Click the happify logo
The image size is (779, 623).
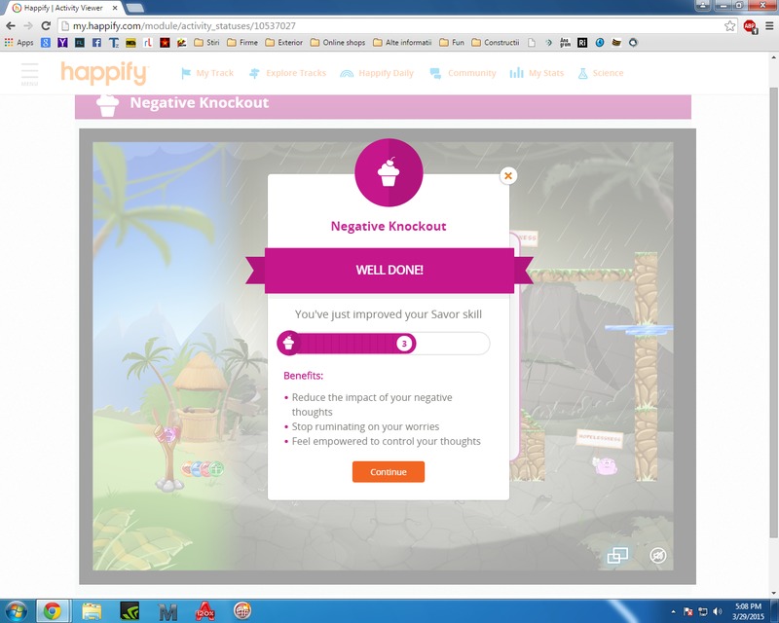click(104, 73)
